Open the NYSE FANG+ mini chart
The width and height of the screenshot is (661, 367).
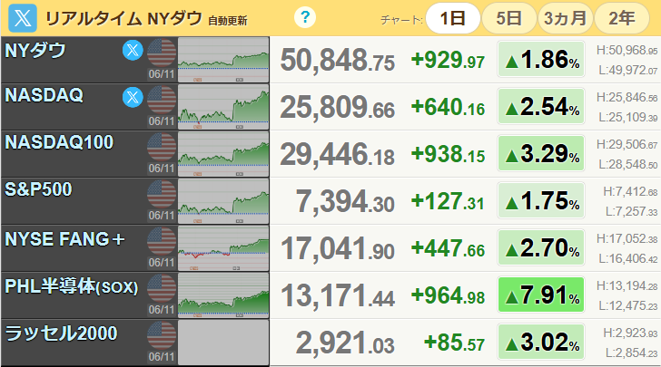(x=223, y=248)
